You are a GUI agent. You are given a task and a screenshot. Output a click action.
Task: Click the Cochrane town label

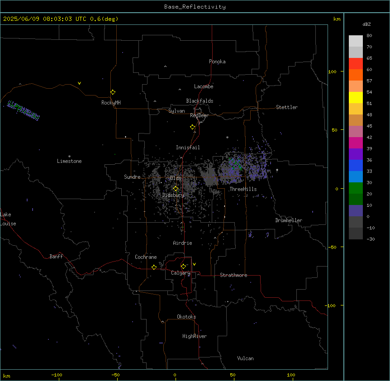[x=146, y=257]
